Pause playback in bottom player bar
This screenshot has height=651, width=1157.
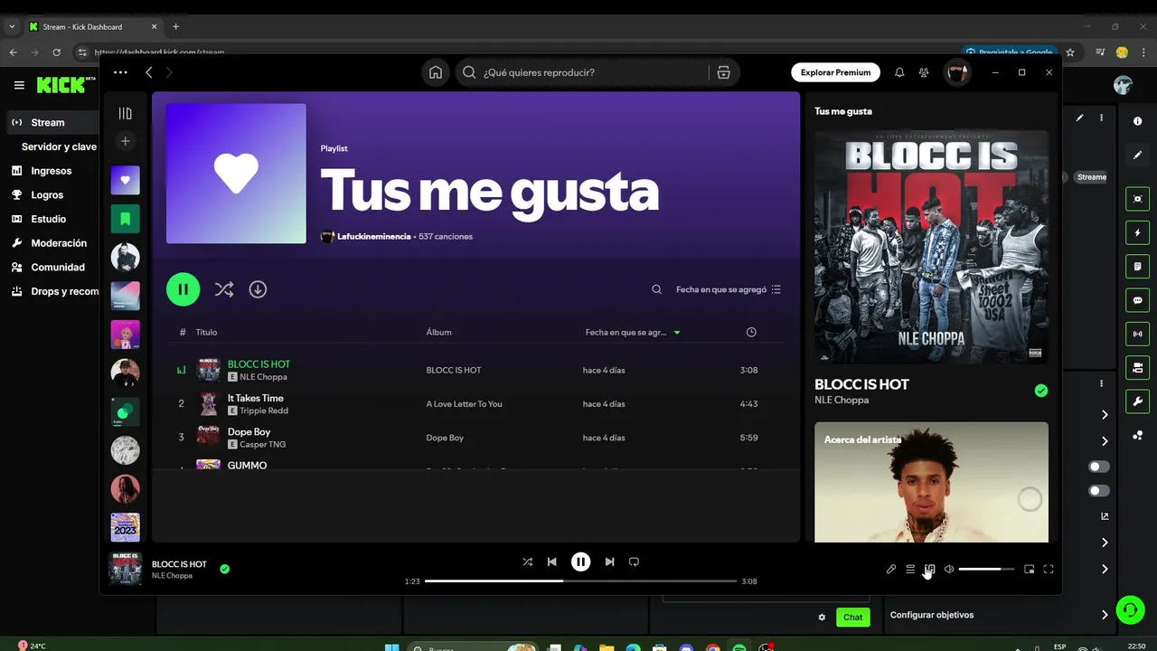580,561
